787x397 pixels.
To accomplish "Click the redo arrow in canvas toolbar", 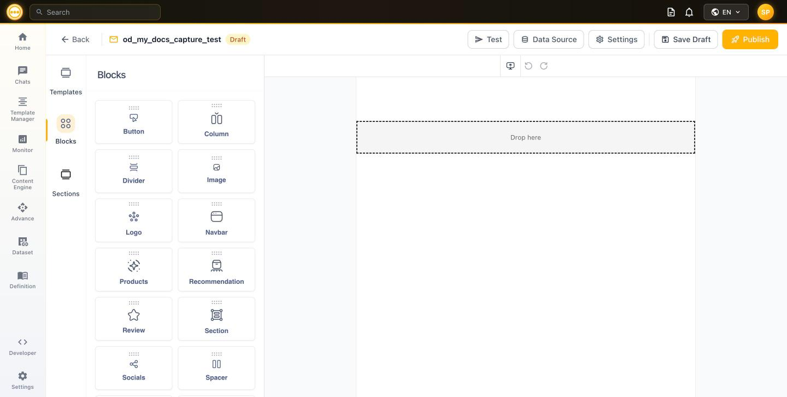I will coord(544,66).
